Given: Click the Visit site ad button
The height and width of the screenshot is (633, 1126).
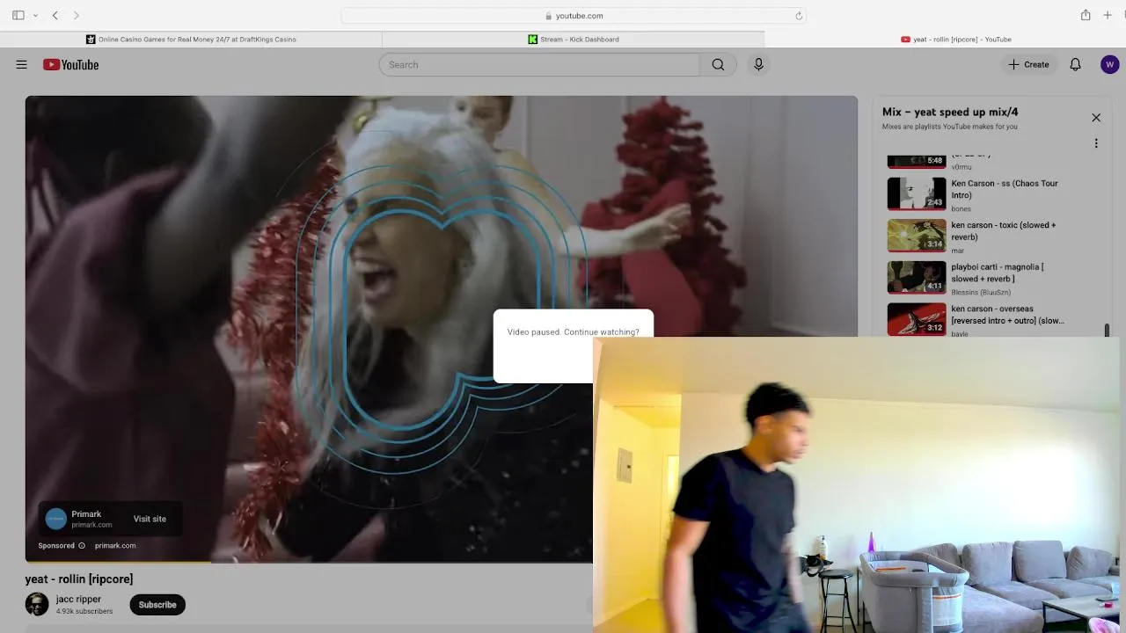Looking at the screenshot, I should coord(150,519).
